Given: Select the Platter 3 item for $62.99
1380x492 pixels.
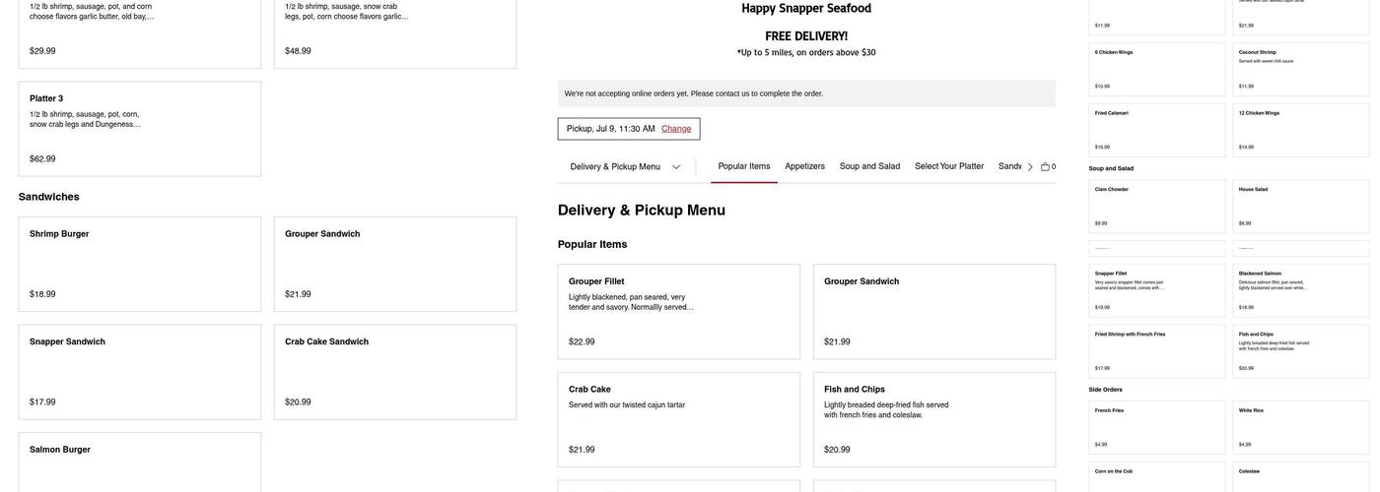Looking at the screenshot, I should [140, 129].
